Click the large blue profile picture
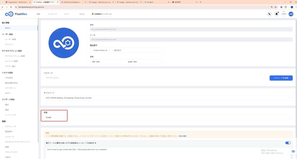Screen dimensions: 297x159 coord(63,43)
